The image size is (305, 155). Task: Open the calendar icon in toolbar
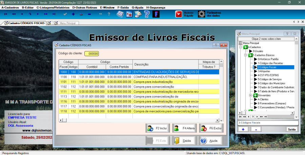pyautogui.click(x=129, y=14)
